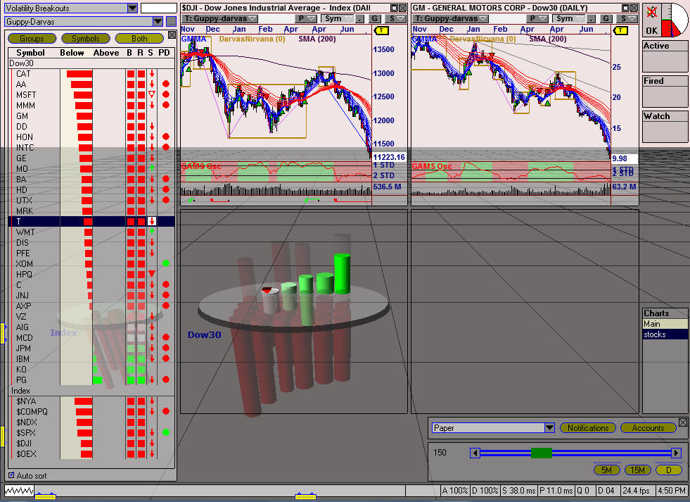Viewport: 690px width, 502px height.
Task: Open the T: Guppy-darvas dropdown on the $DJI chart
Action: tap(220, 18)
